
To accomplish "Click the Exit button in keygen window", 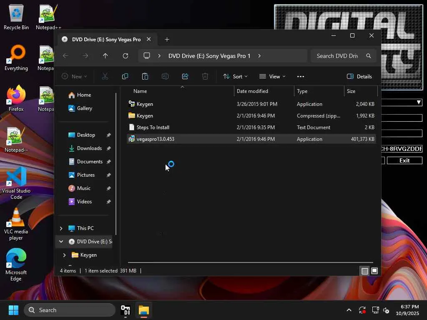I will pos(404,160).
